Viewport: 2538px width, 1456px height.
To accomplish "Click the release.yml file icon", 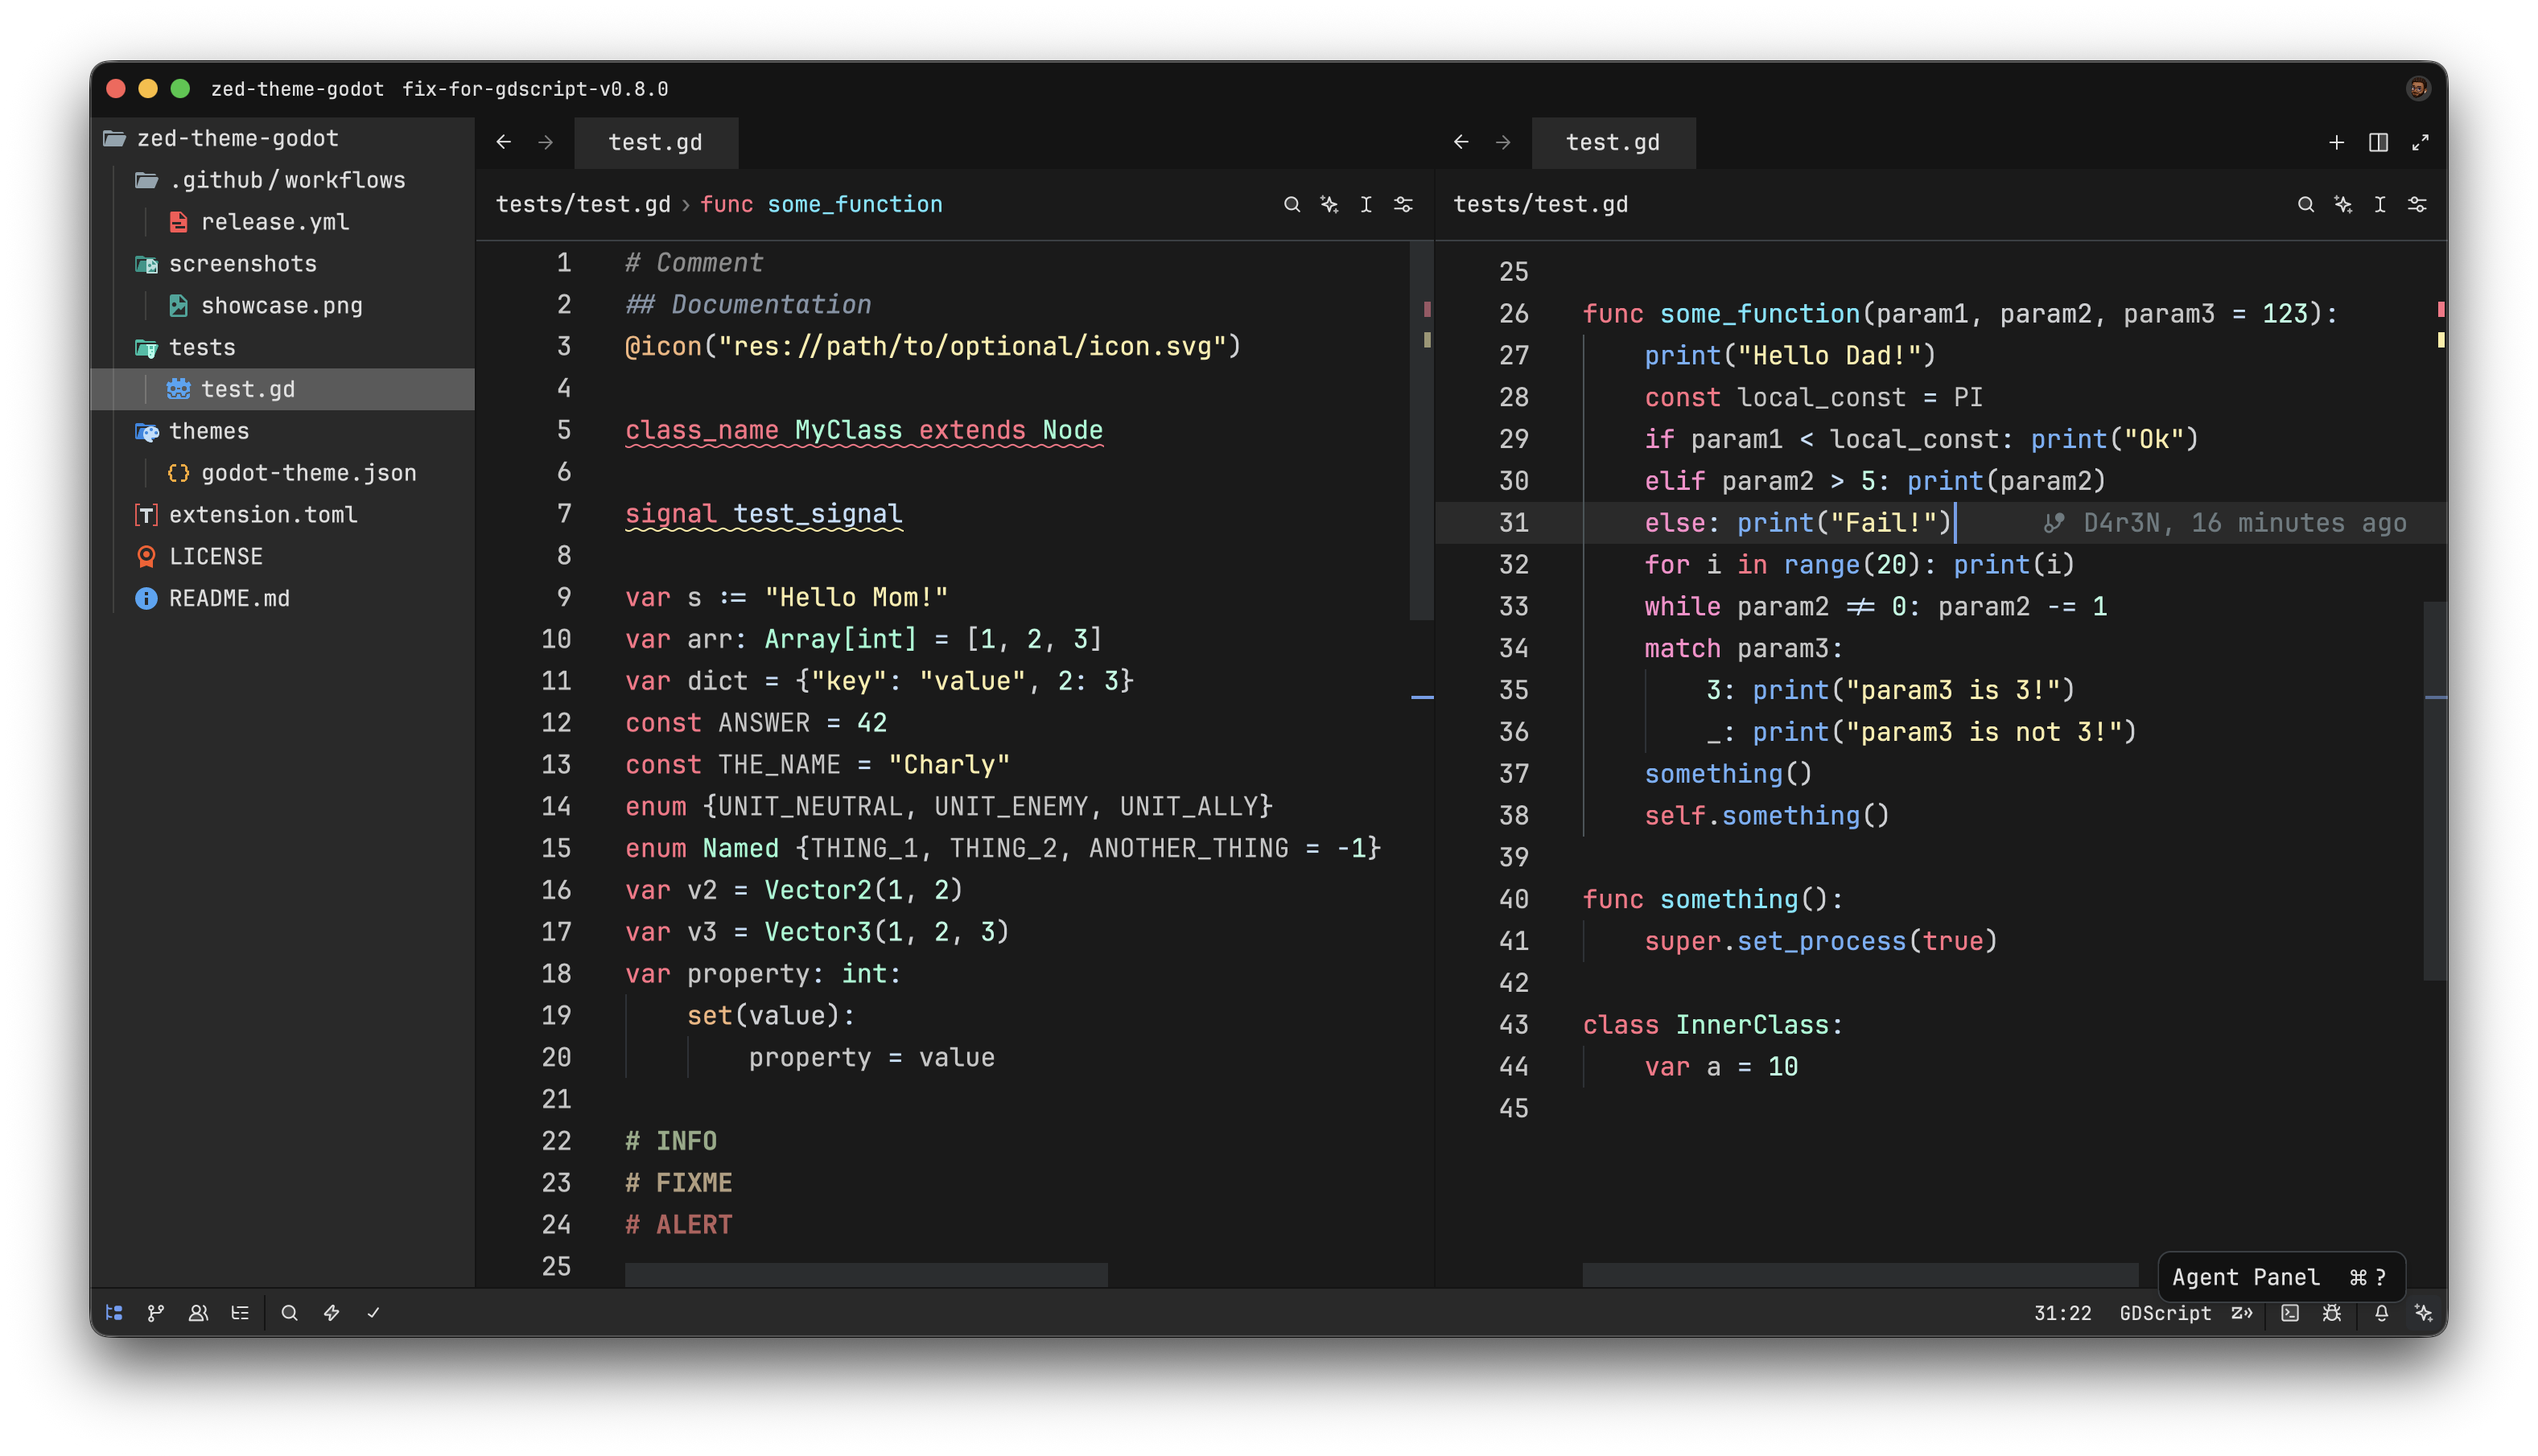I will point(178,221).
